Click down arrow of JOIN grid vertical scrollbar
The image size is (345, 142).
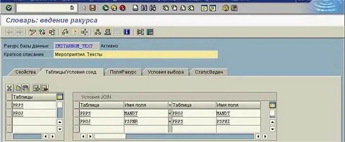[x=272, y=129]
